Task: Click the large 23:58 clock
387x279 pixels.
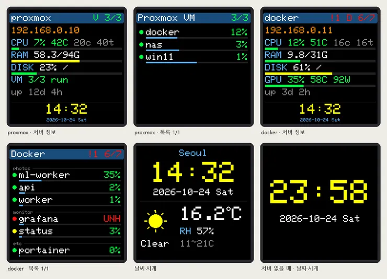Action: (318, 192)
